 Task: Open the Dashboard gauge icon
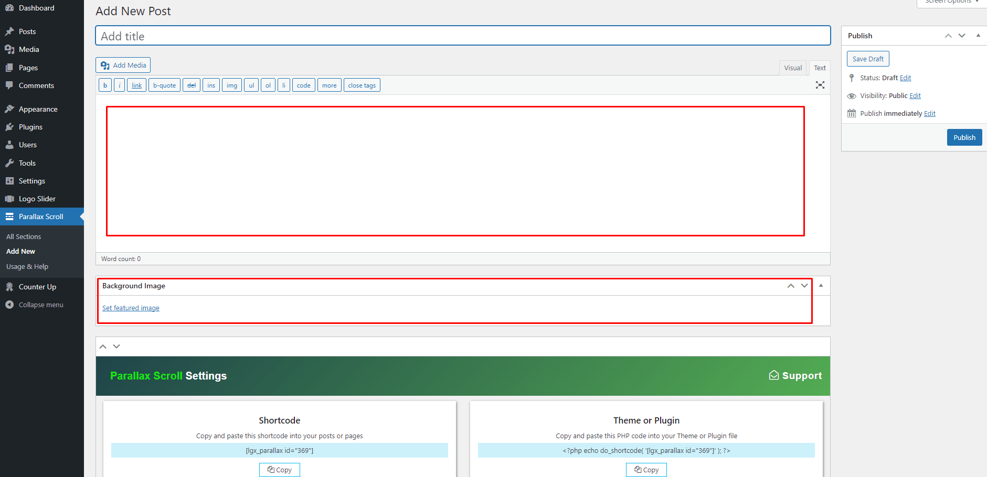9,8
